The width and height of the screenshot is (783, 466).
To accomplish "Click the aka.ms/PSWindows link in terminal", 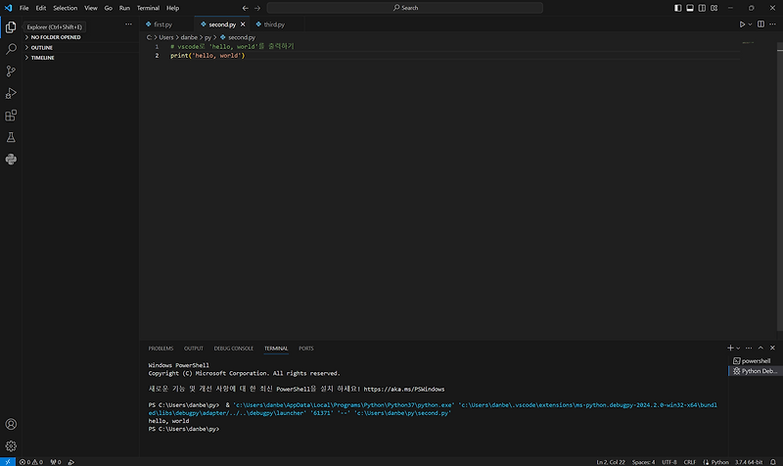I will click(404, 389).
